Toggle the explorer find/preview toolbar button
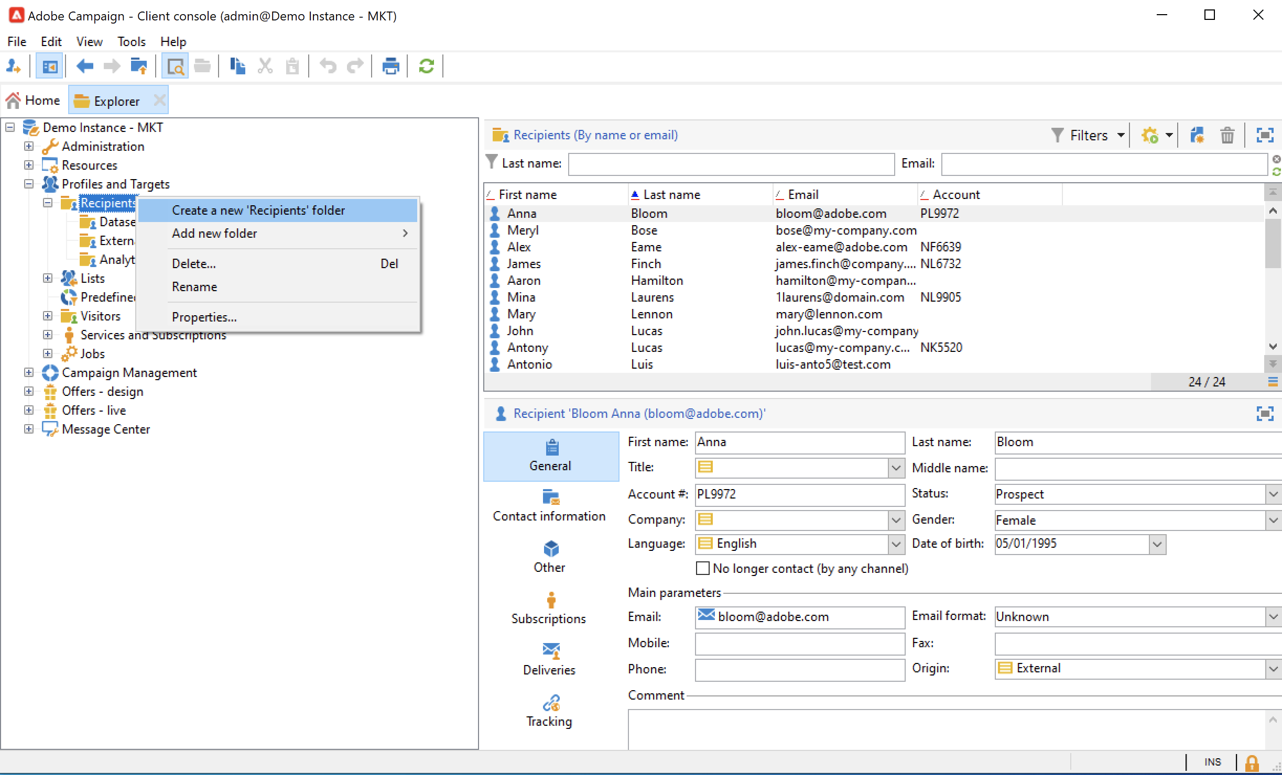Viewport: 1282px width, 775px height. (175, 67)
